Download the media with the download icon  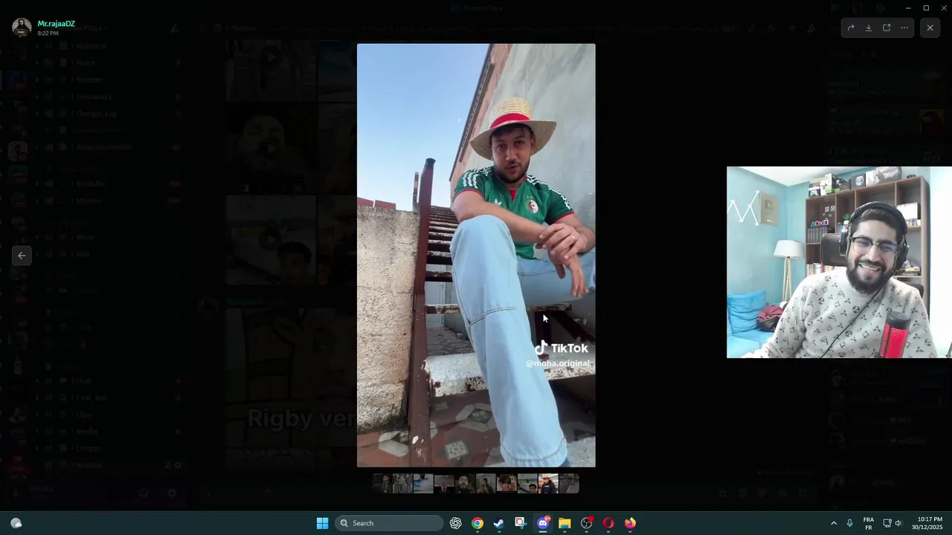tap(869, 28)
